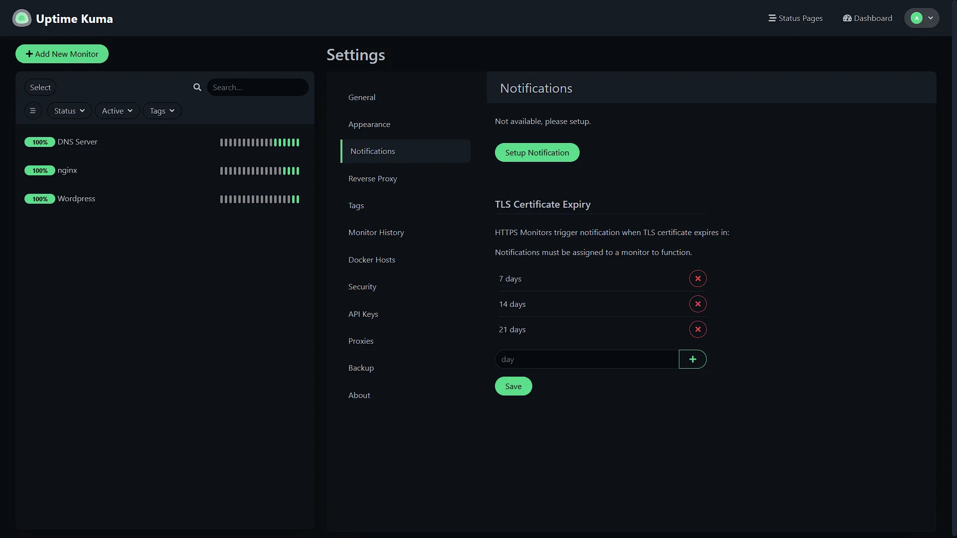Remove the 21 days expiry entry
The height and width of the screenshot is (538, 957).
click(x=698, y=329)
